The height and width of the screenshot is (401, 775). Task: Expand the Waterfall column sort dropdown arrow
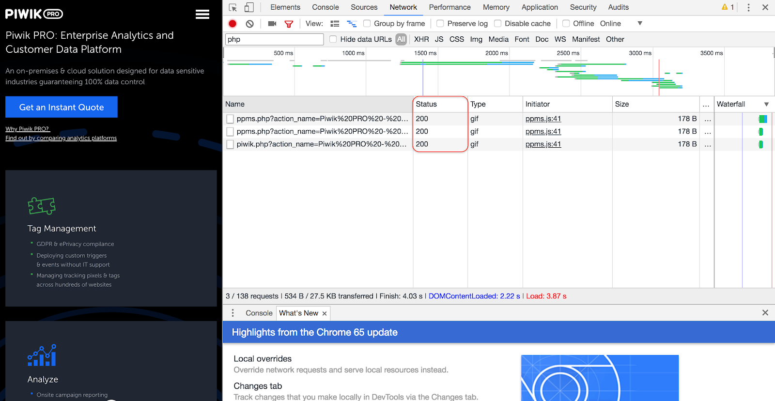coord(766,104)
